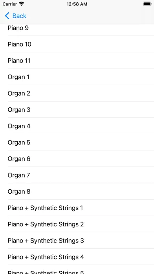This screenshot has height=274, width=154.
Task: Tap the blue back chevron icon
Action: (7, 16)
